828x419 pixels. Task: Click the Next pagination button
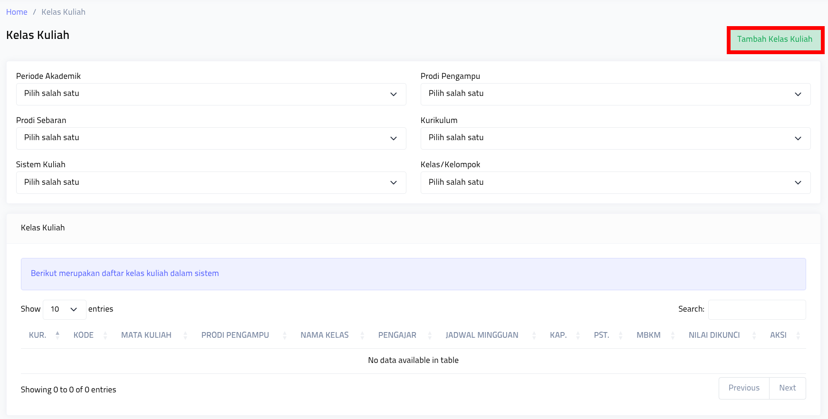(787, 388)
